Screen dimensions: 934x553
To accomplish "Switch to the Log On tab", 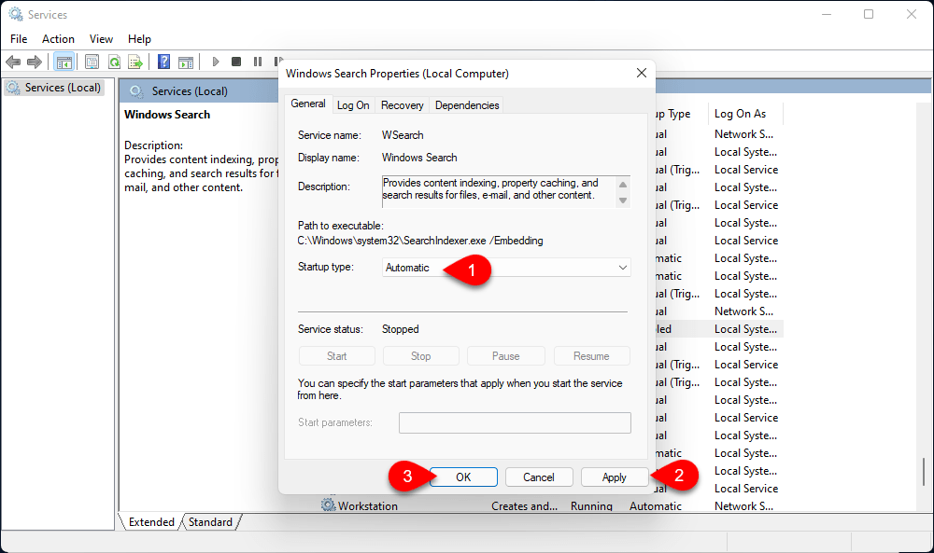I will tap(353, 105).
